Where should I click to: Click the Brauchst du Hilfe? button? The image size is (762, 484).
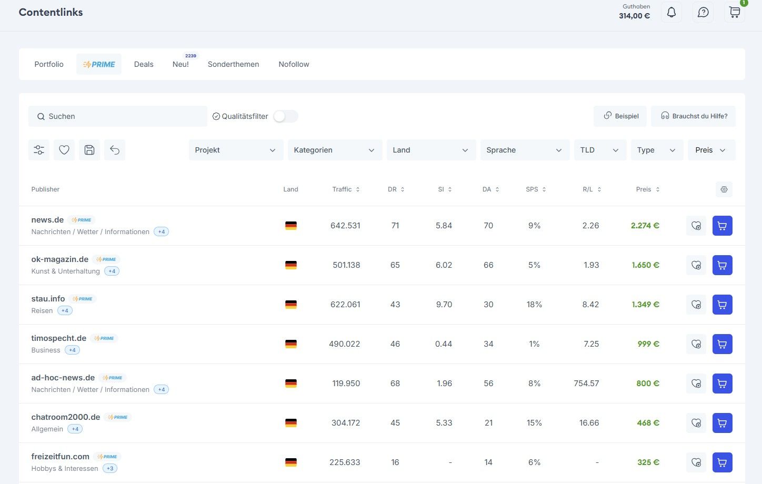(694, 116)
